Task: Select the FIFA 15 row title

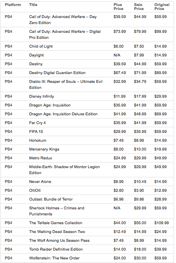Action: point(36,132)
